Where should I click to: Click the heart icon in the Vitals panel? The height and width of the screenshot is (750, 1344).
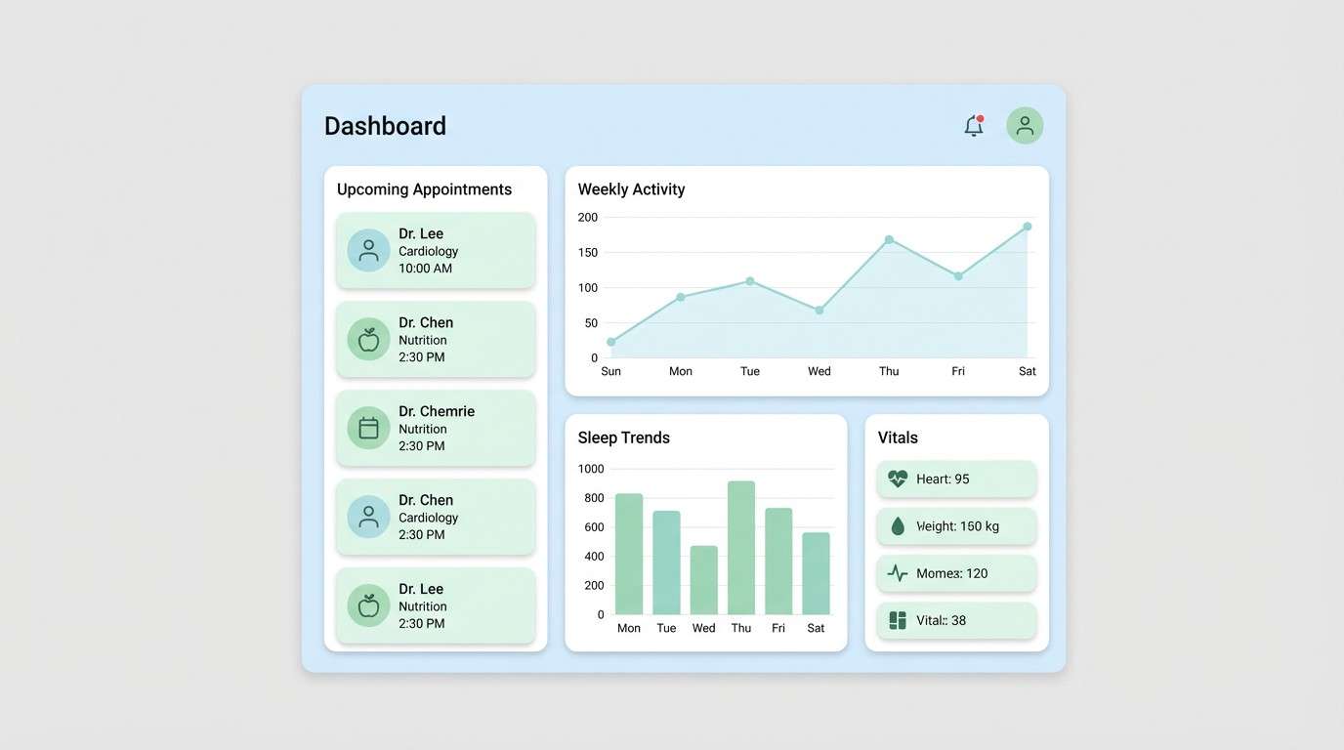898,479
